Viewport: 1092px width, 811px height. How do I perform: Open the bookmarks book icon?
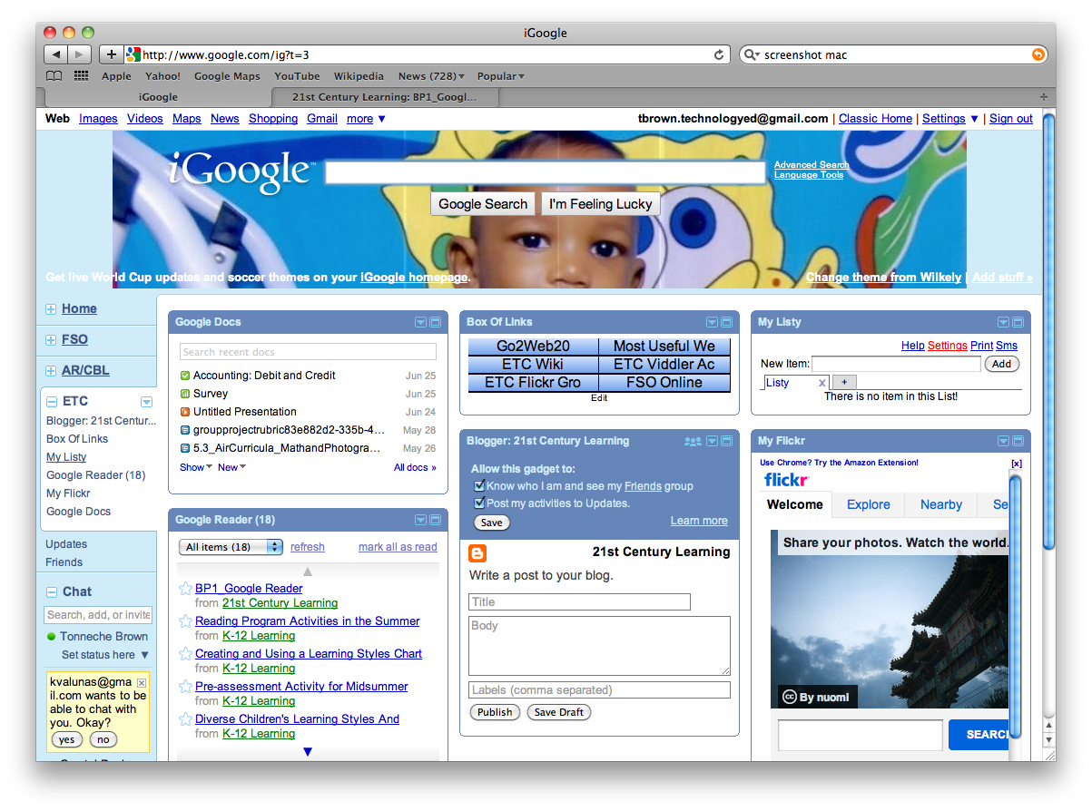coord(54,76)
